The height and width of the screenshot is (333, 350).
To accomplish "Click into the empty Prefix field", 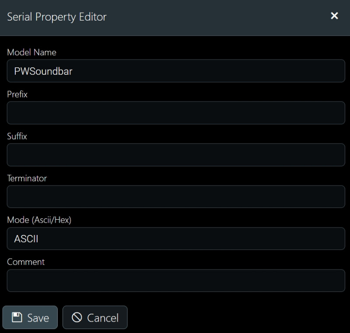I will [x=176, y=113].
